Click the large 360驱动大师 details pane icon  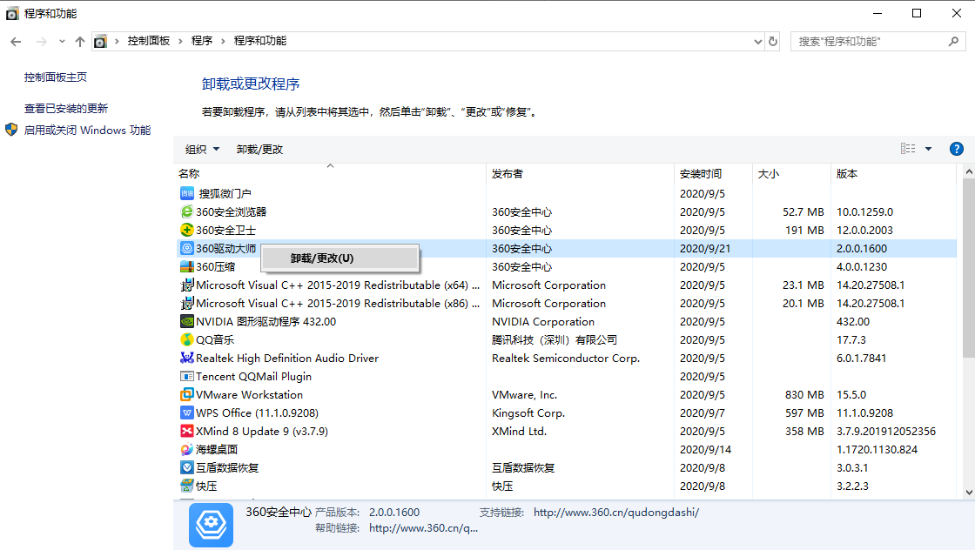[211, 525]
